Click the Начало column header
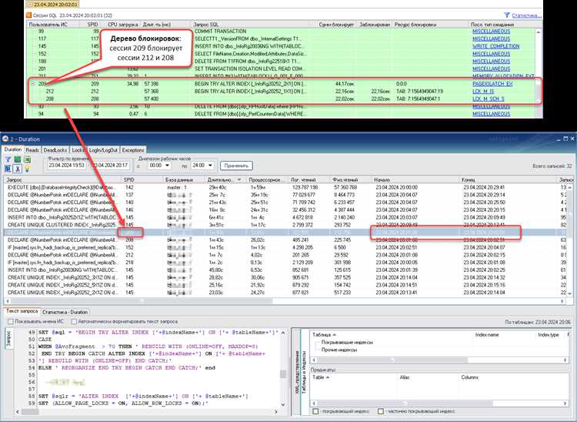 [415, 179]
